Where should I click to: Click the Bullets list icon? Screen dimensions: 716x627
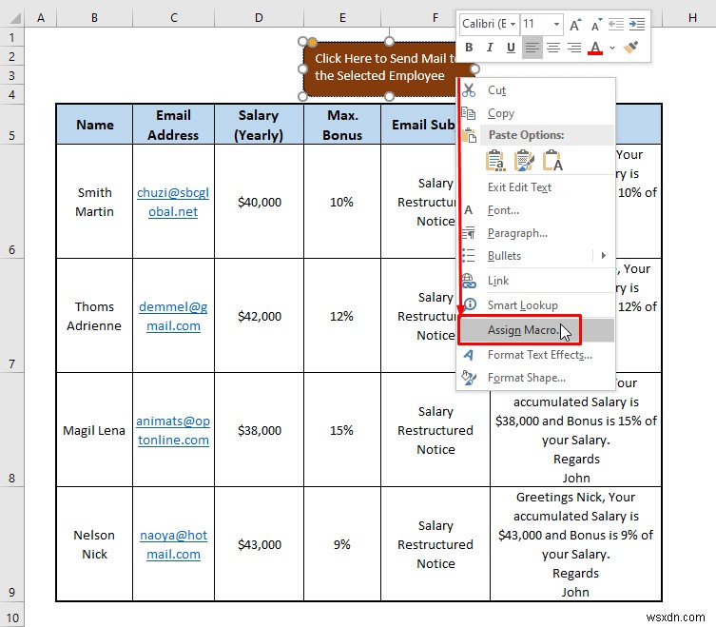[469, 255]
